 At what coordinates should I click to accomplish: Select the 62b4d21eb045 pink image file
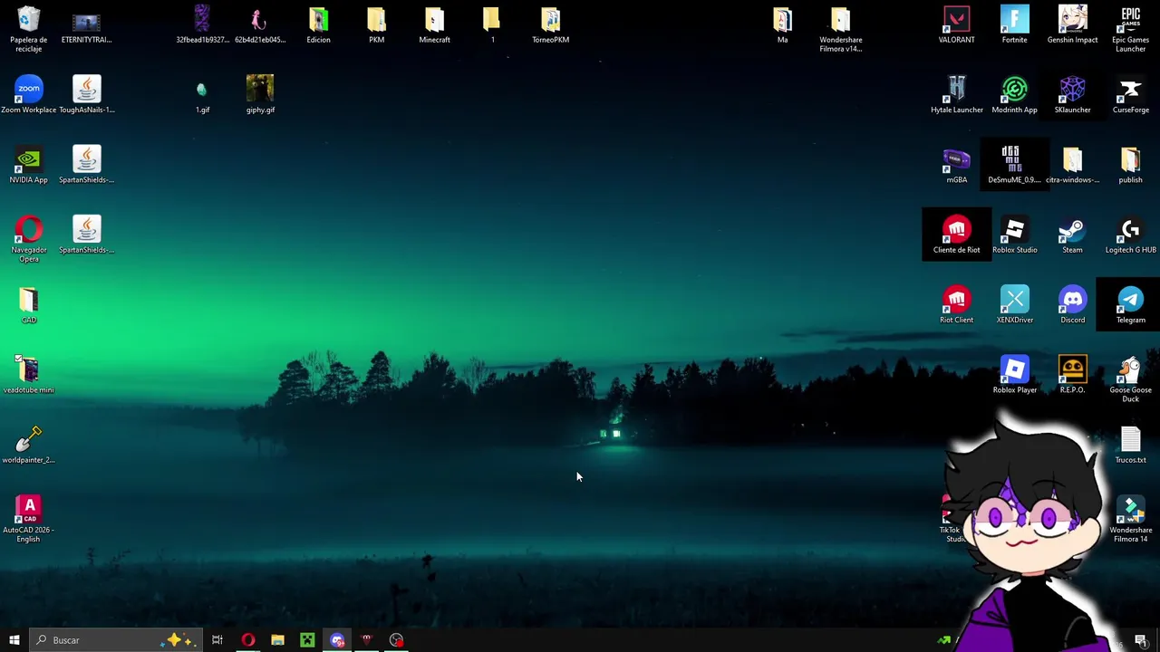tap(260, 24)
